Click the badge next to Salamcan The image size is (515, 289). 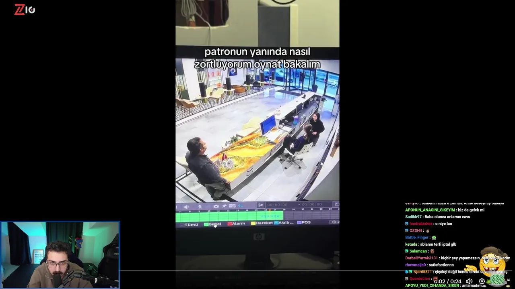tap(407, 251)
